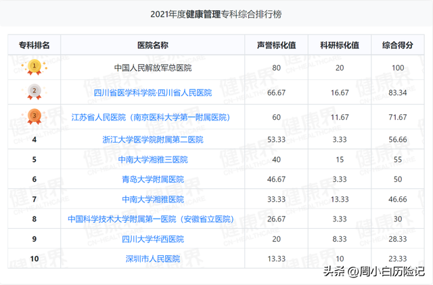Click reputation value 33.33 cell
Viewport: 433px width, 285px height.
277,199
